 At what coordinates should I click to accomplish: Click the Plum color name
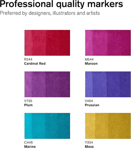coord(28,105)
